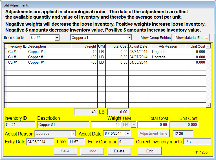Click View Material Entries button
Screen dimensions: 216x160
192,37
